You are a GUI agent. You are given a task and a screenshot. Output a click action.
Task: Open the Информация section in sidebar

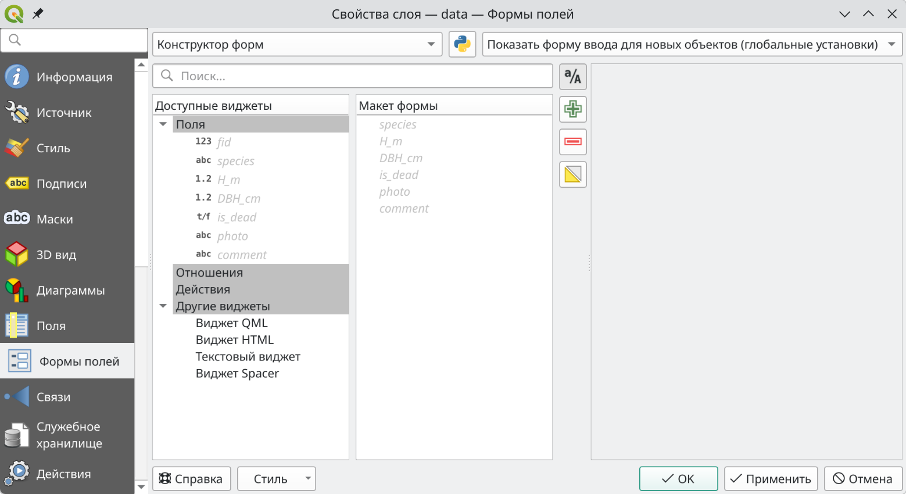click(x=67, y=77)
